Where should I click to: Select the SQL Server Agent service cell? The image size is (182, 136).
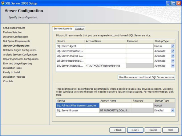click(70, 46)
